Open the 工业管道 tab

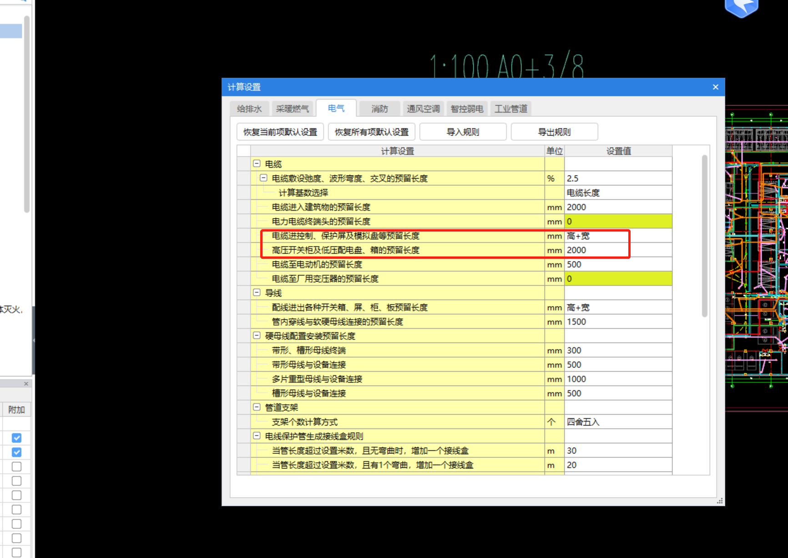[x=511, y=109]
